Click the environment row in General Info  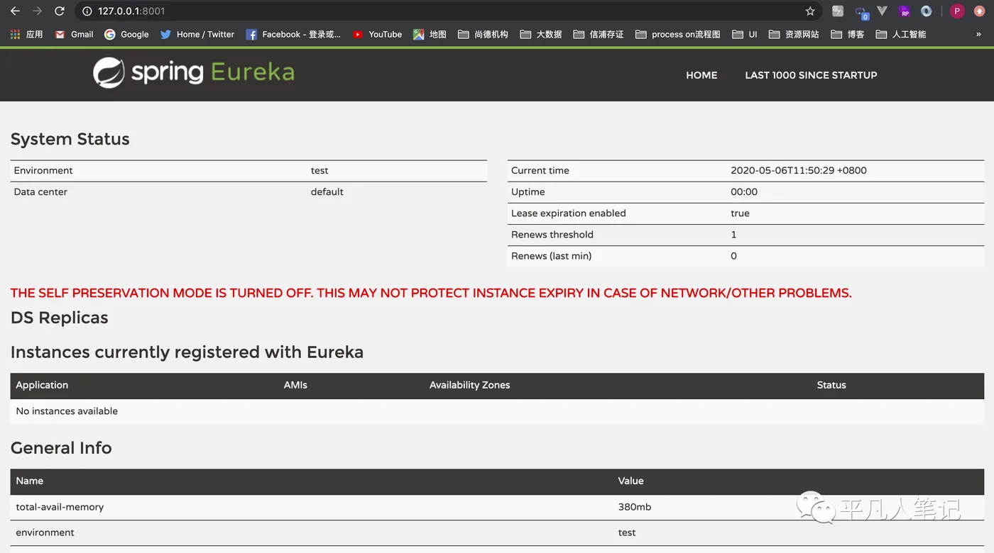(497, 532)
